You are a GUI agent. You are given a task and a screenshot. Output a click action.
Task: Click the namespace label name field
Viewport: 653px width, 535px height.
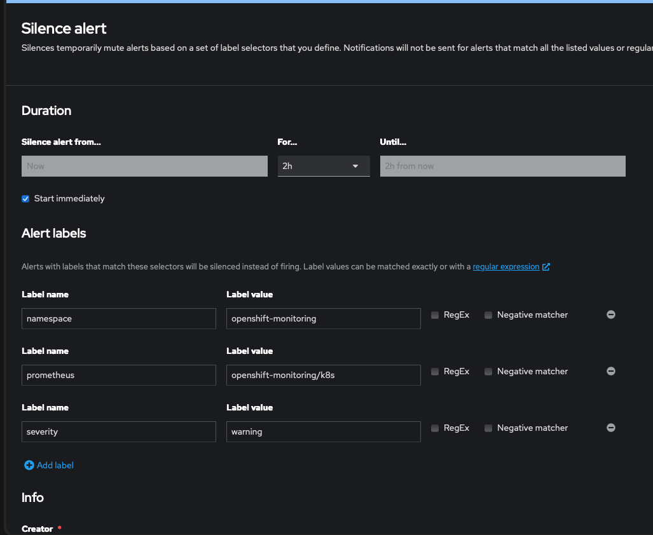coord(118,318)
